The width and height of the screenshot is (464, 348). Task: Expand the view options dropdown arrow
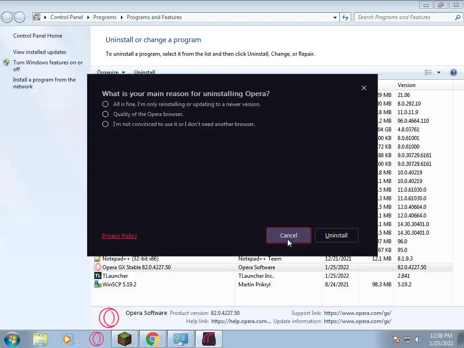[x=439, y=72]
